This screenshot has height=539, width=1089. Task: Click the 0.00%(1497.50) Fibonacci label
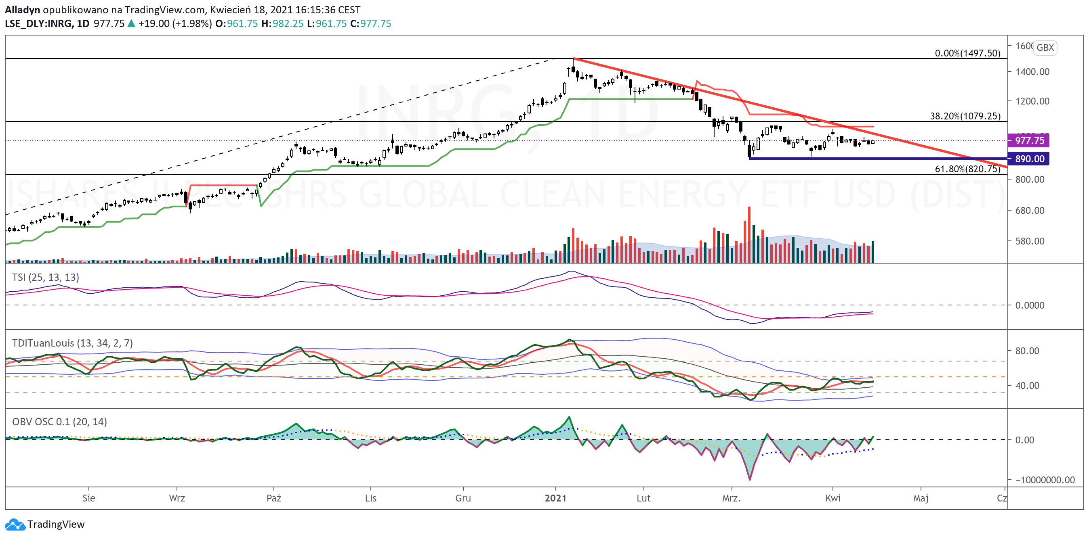coord(968,53)
